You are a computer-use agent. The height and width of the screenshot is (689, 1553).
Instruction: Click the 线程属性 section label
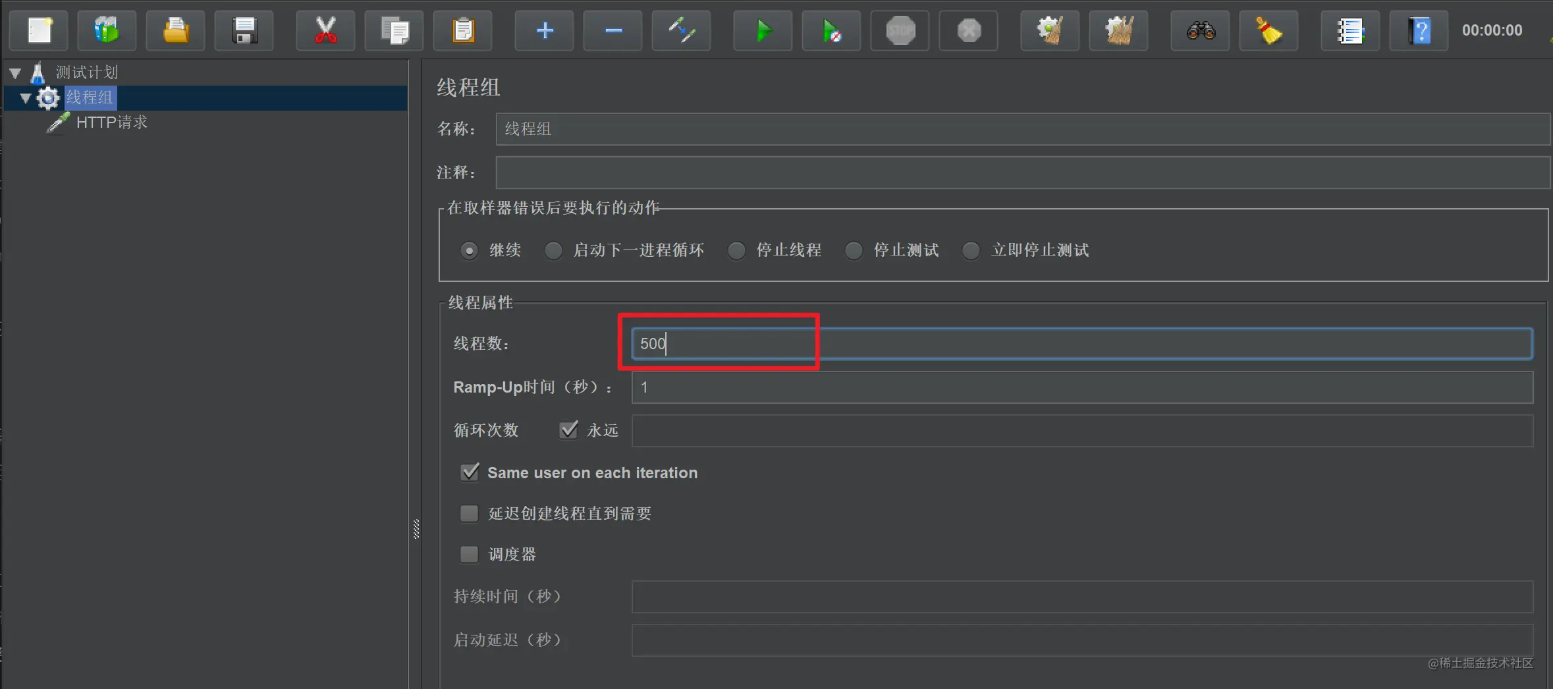click(481, 302)
